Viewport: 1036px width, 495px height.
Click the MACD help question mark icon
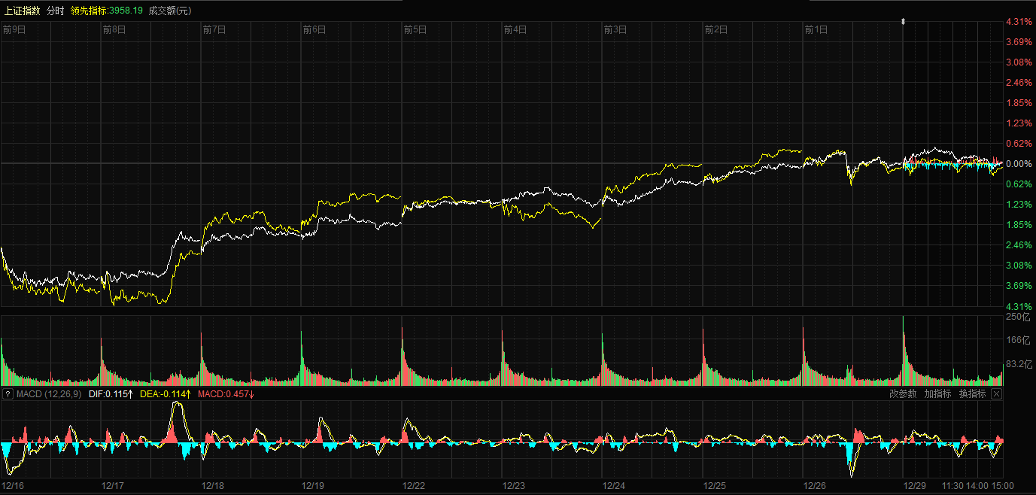pyautogui.click(x=8, y=393)
